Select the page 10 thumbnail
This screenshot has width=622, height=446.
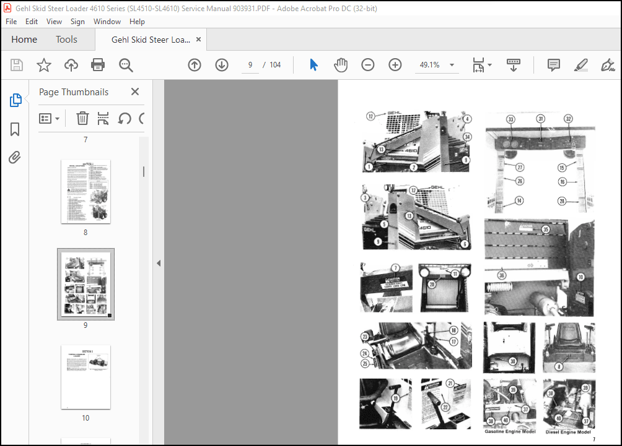[x=85, y=377]
